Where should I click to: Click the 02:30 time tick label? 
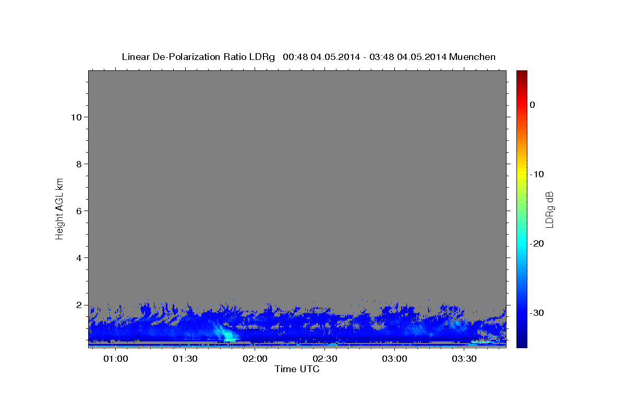coord(324,359)
